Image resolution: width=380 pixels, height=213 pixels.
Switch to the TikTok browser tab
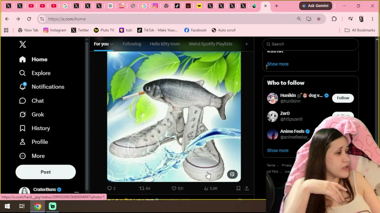pyautogui.click(x=177, y=6)
